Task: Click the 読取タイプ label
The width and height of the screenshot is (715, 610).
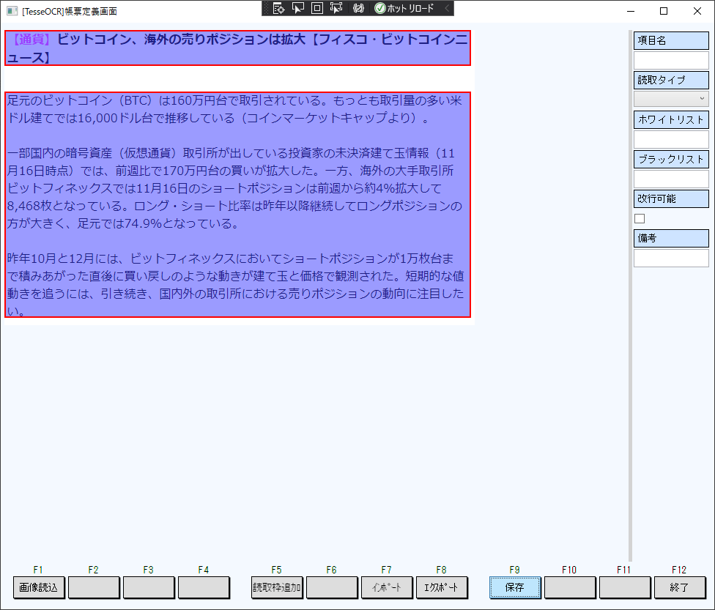Action: coord(671,81)
